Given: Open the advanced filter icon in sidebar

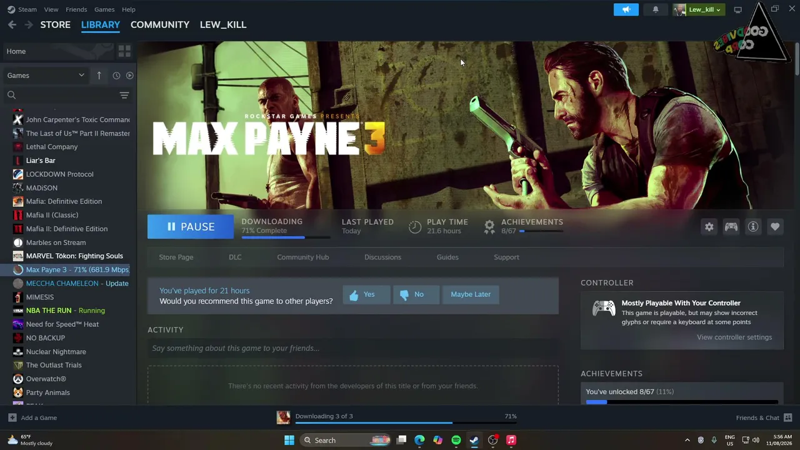Looking at the screenshot, I should click(124, 95).
